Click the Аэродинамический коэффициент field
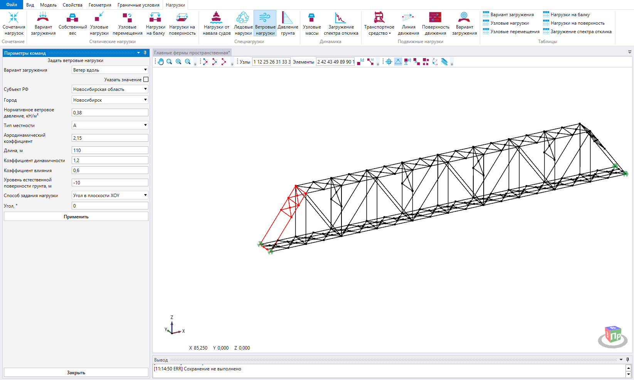 click(x=110, y=138)
